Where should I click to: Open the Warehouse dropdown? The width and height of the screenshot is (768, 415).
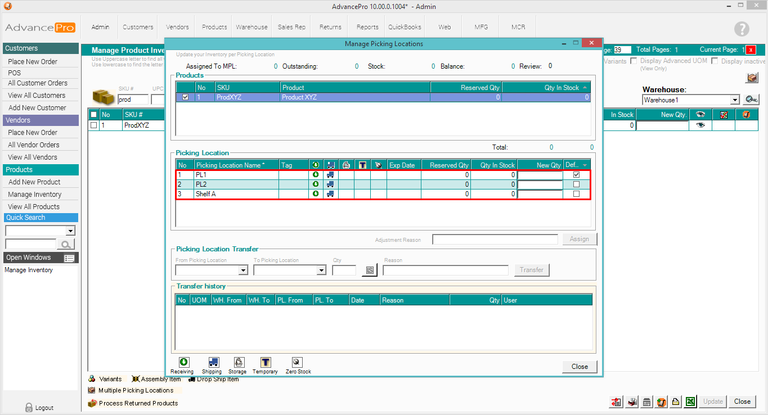point(734,100)
